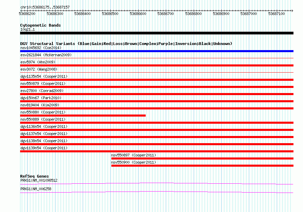Click the RefSeq Genes track title
The image size is (303, 212).
34,176
